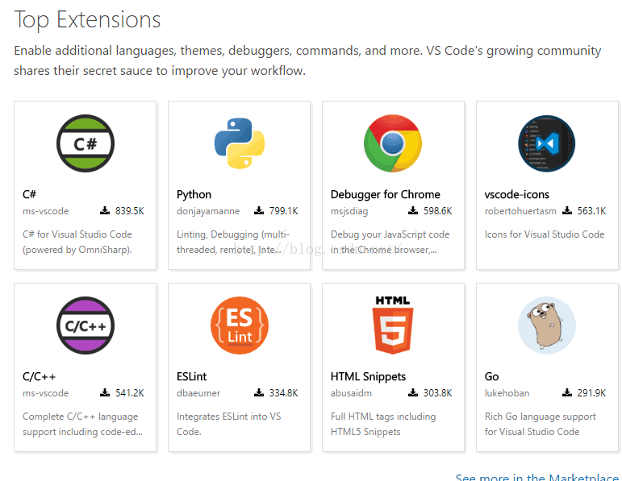
Task: Select the 'HTML Snippets' extension title
Action: click(368, 376)
